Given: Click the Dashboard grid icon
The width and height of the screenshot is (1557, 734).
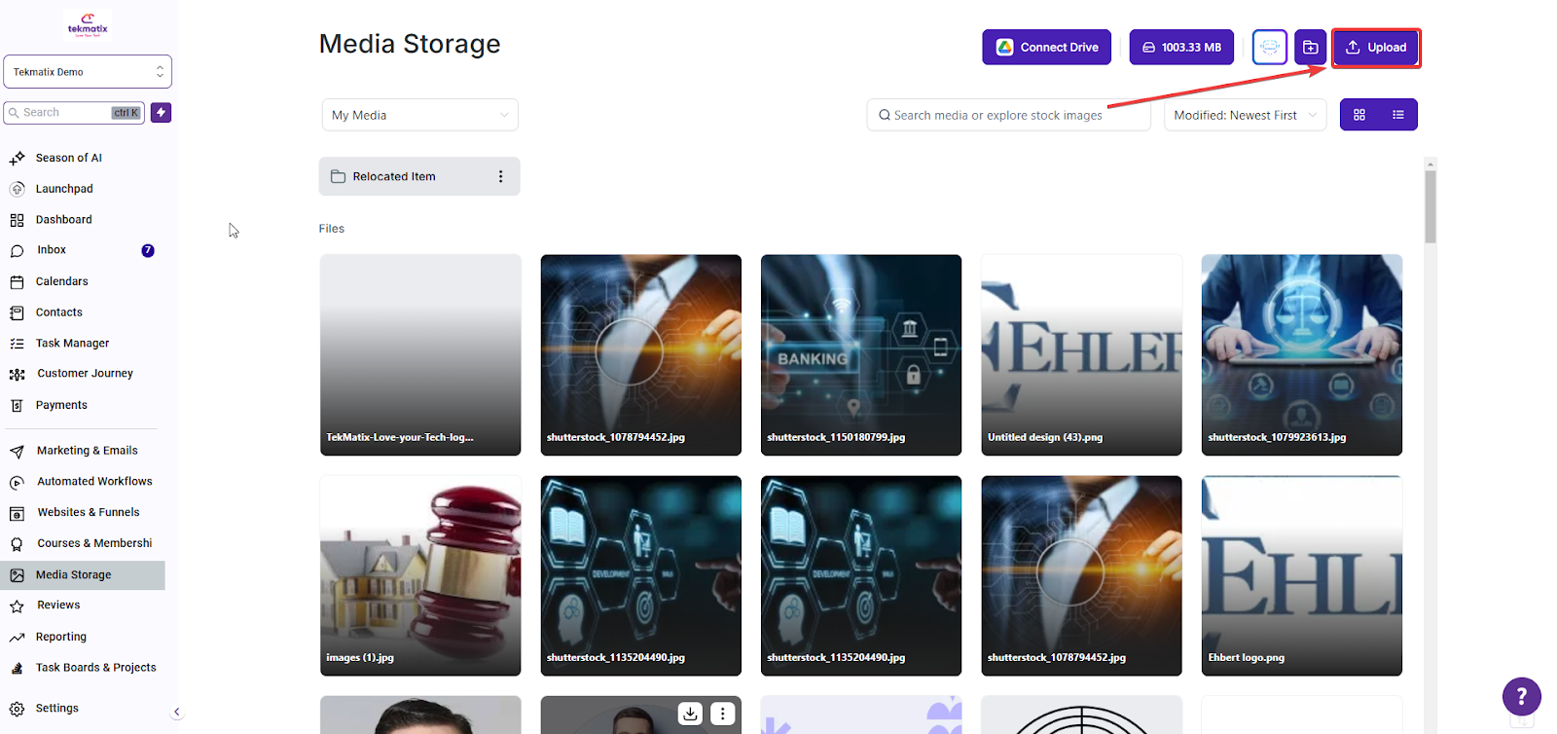Looking at the screenshot, I should tap(17, 220).
